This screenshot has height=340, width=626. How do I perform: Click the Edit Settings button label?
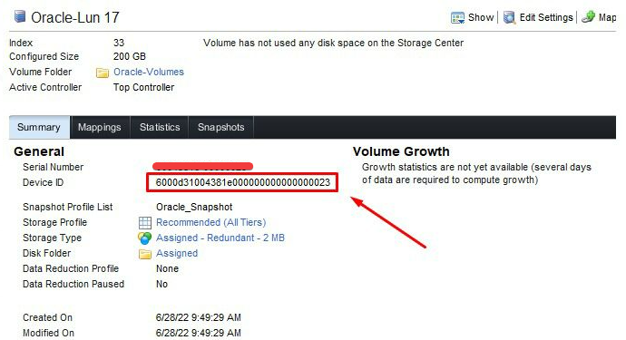pos(546,17)
